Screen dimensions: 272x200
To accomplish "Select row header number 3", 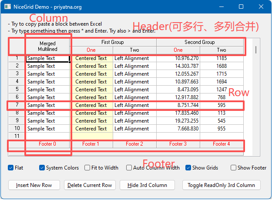I will coord(17,73).
